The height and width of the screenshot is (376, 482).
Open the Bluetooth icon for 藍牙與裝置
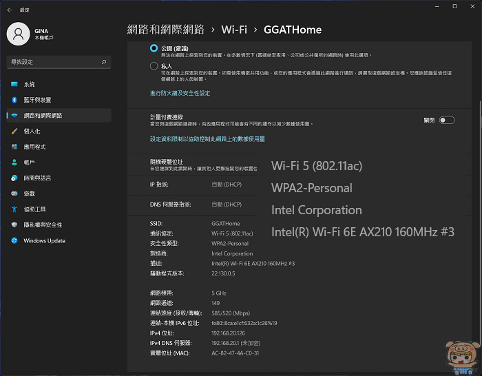14,100
